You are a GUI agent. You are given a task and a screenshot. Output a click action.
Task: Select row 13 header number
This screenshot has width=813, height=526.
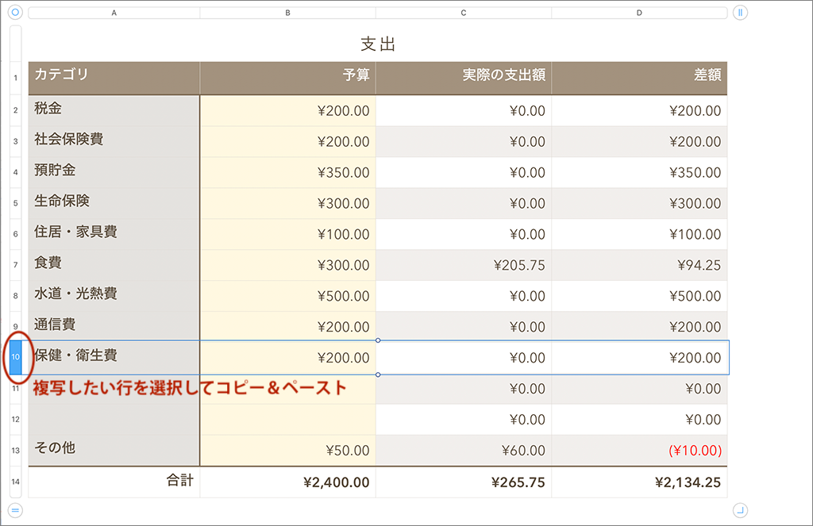pyautogui.click(x=16, y=451)
